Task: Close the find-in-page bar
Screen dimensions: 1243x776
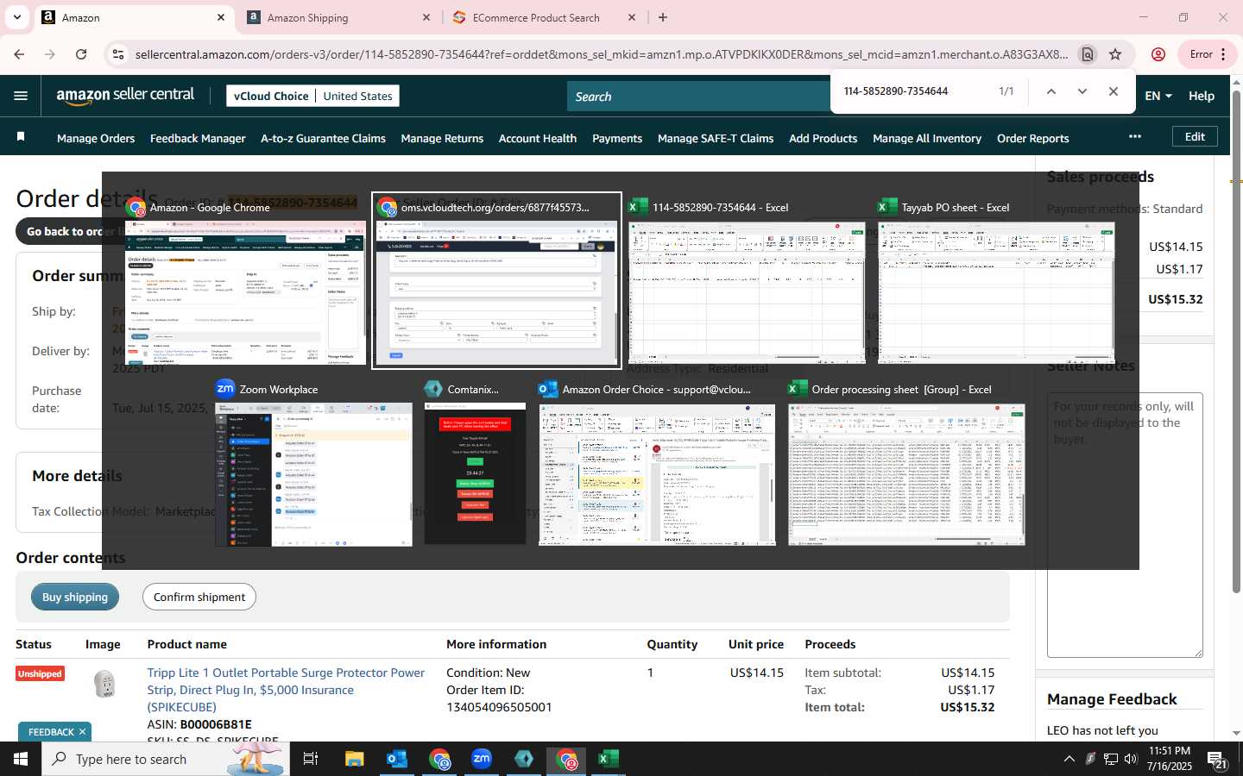Action: [x=1113, y=91]
